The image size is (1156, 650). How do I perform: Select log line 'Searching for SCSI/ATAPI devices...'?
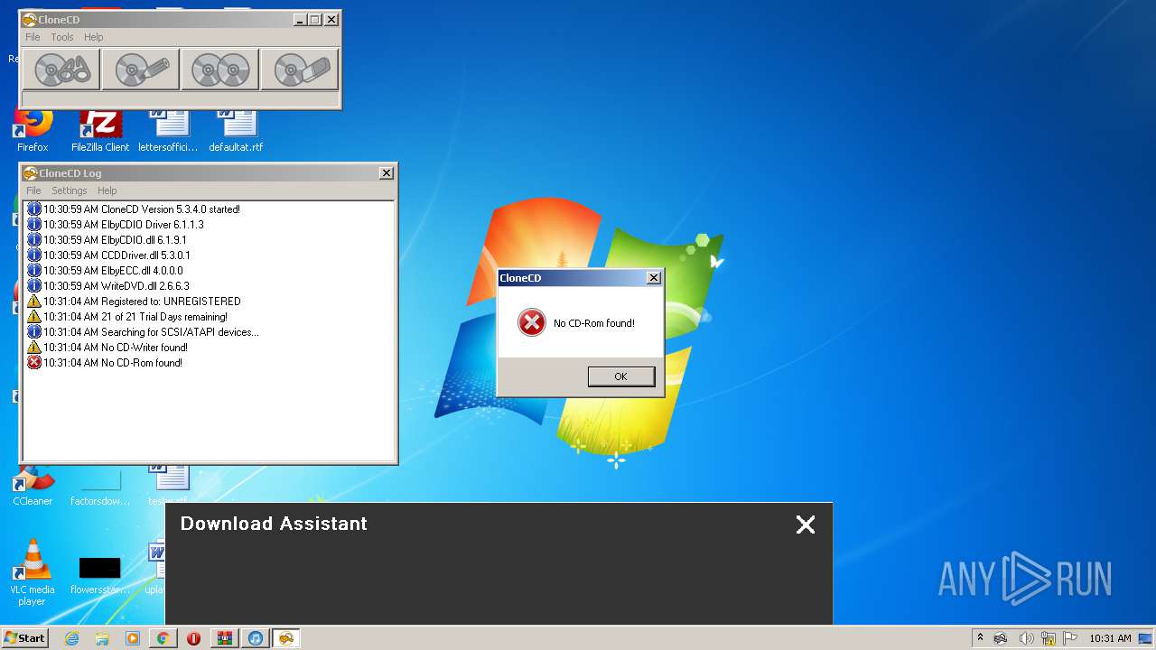[x=143, y=332]
